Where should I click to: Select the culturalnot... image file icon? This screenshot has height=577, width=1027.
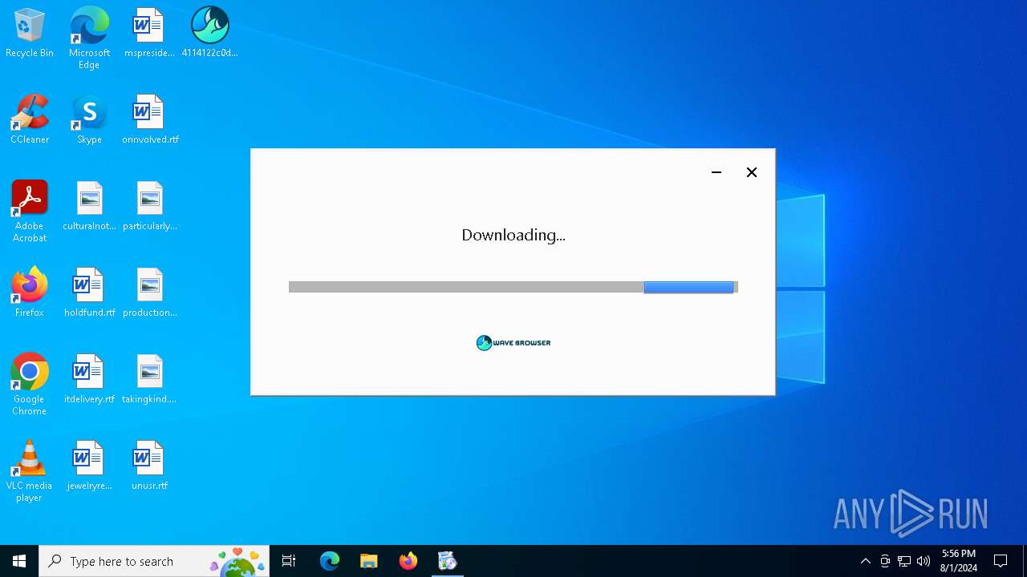click(89, 207)
